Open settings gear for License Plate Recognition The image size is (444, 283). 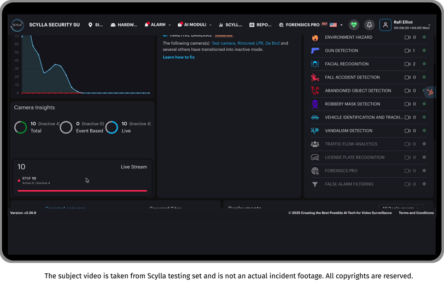[424, 158]
